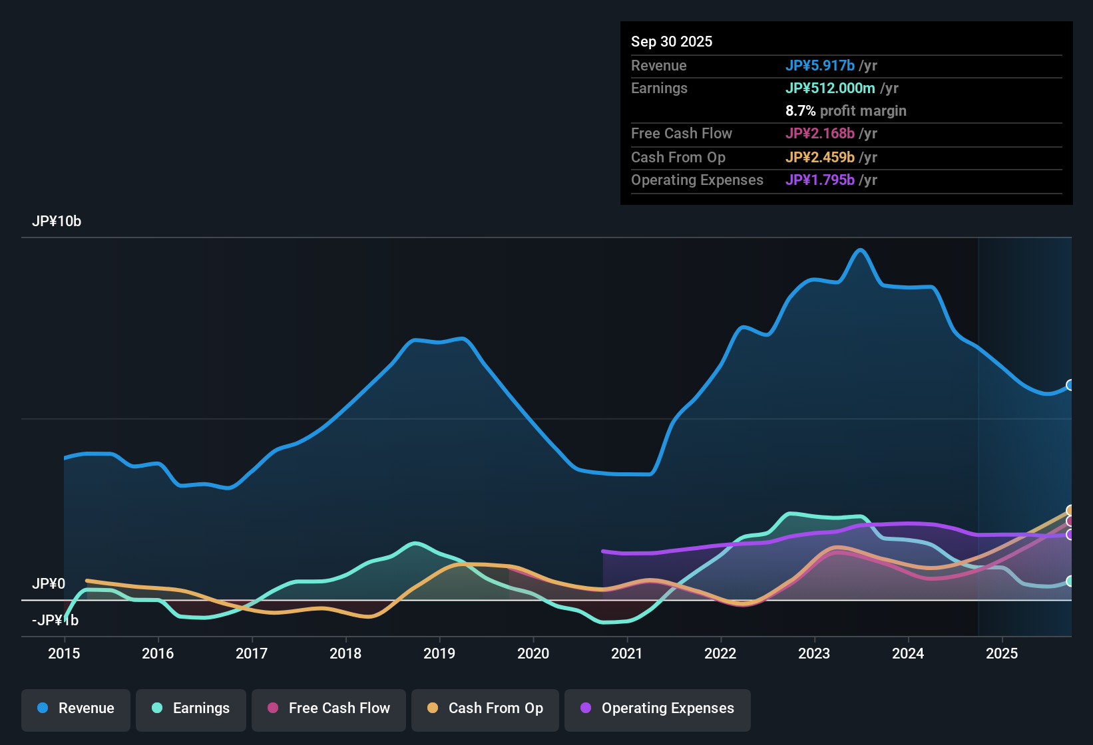Click the vertical date highlight line on the chart
Image resolution: width=1093 pixels, height=745 pixels.
tap(979, 432)
